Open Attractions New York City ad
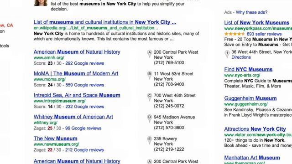This screenshot has width=292, height=164. (x=255, y=129)
